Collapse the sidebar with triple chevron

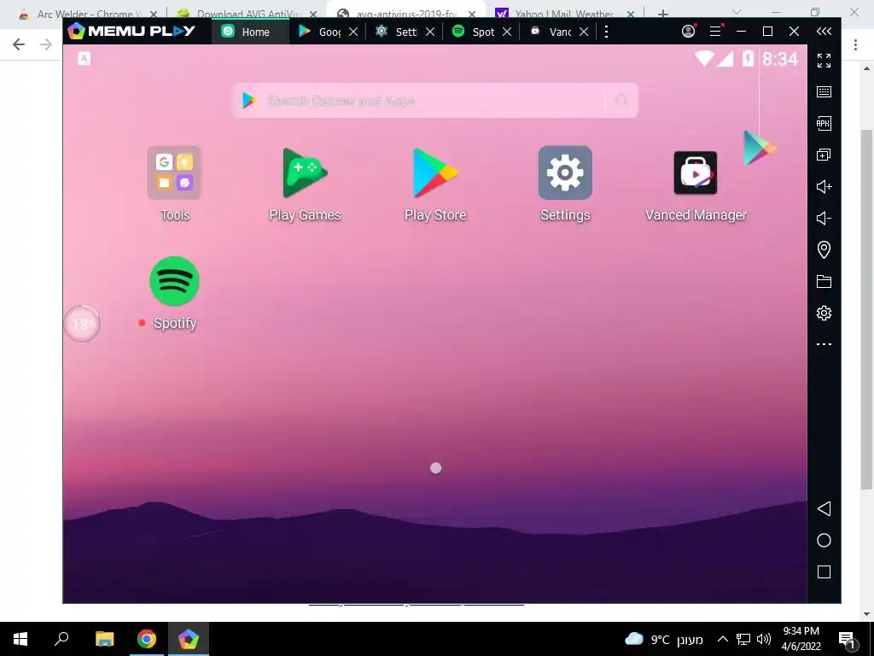[x=824, y=32]
